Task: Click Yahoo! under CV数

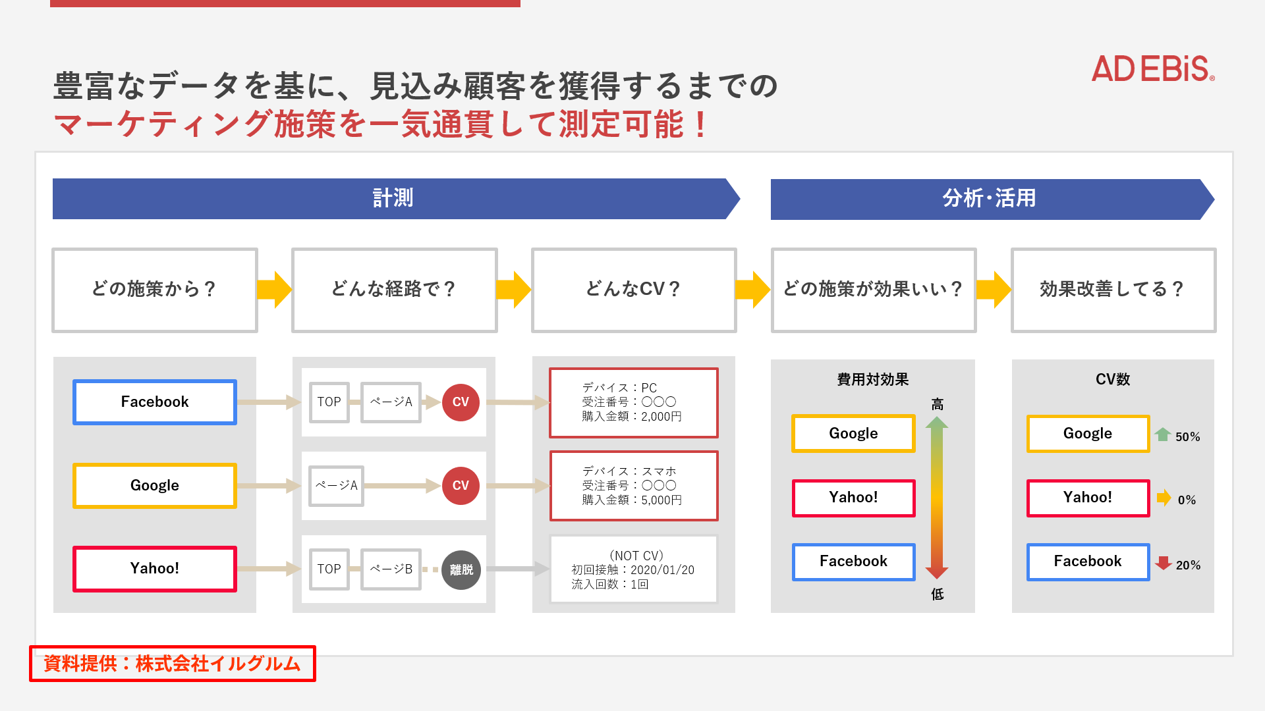Action: tap(1088, 498)
